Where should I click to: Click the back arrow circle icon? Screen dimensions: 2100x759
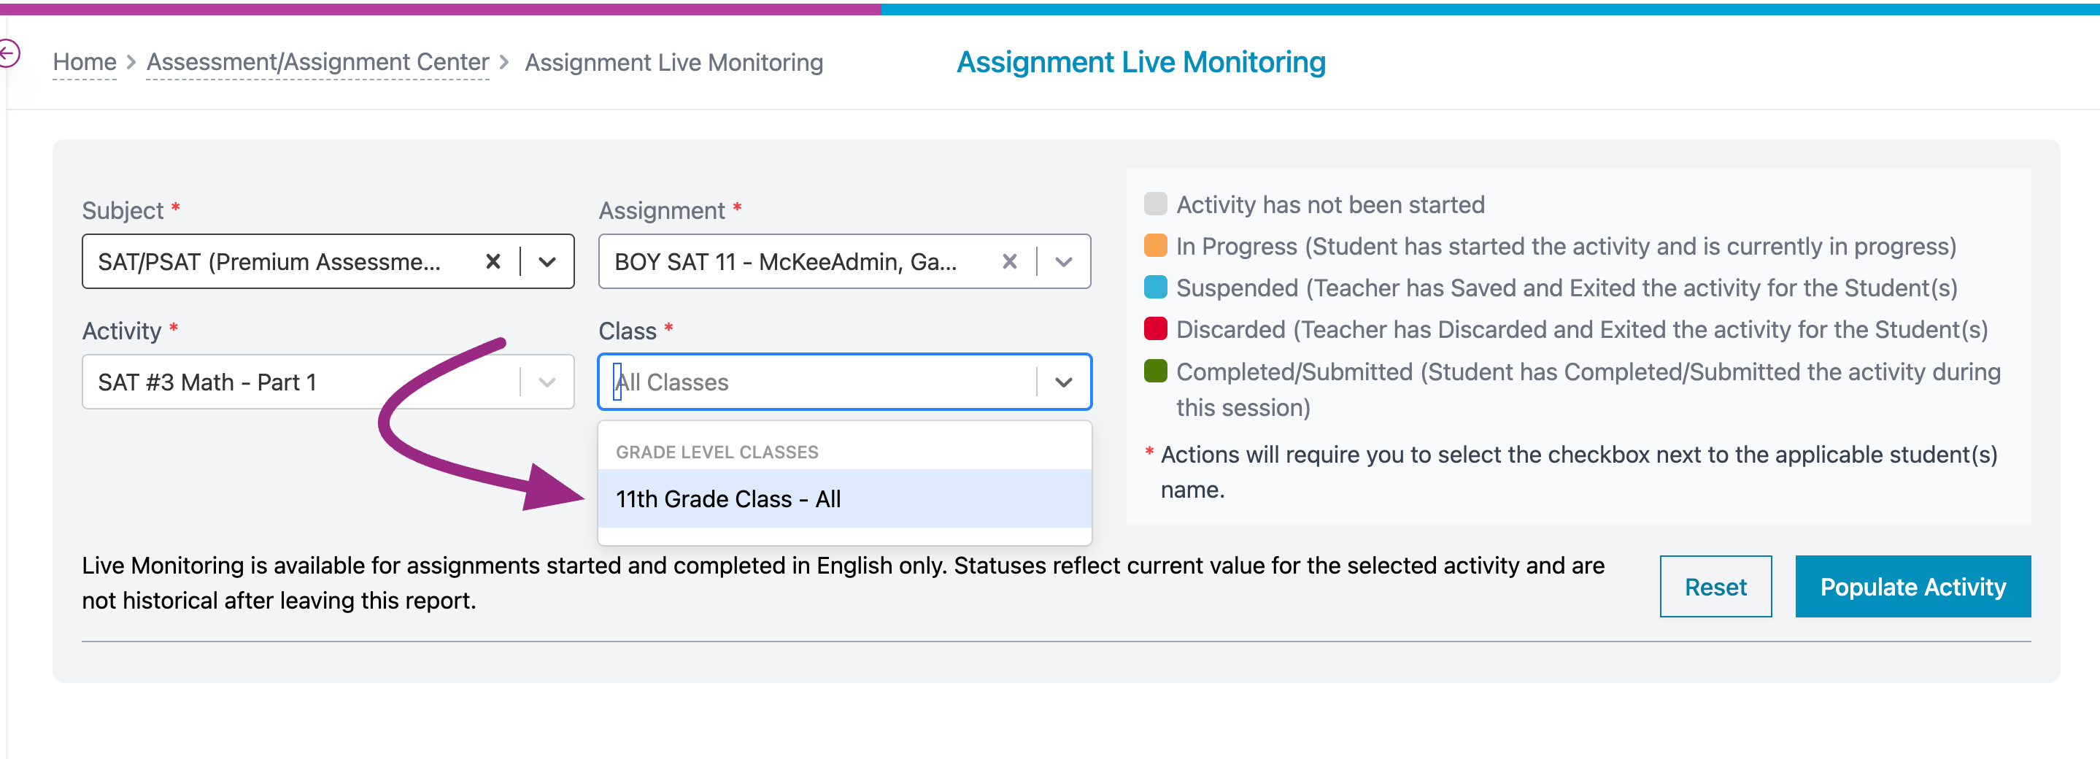click(8, 55)
